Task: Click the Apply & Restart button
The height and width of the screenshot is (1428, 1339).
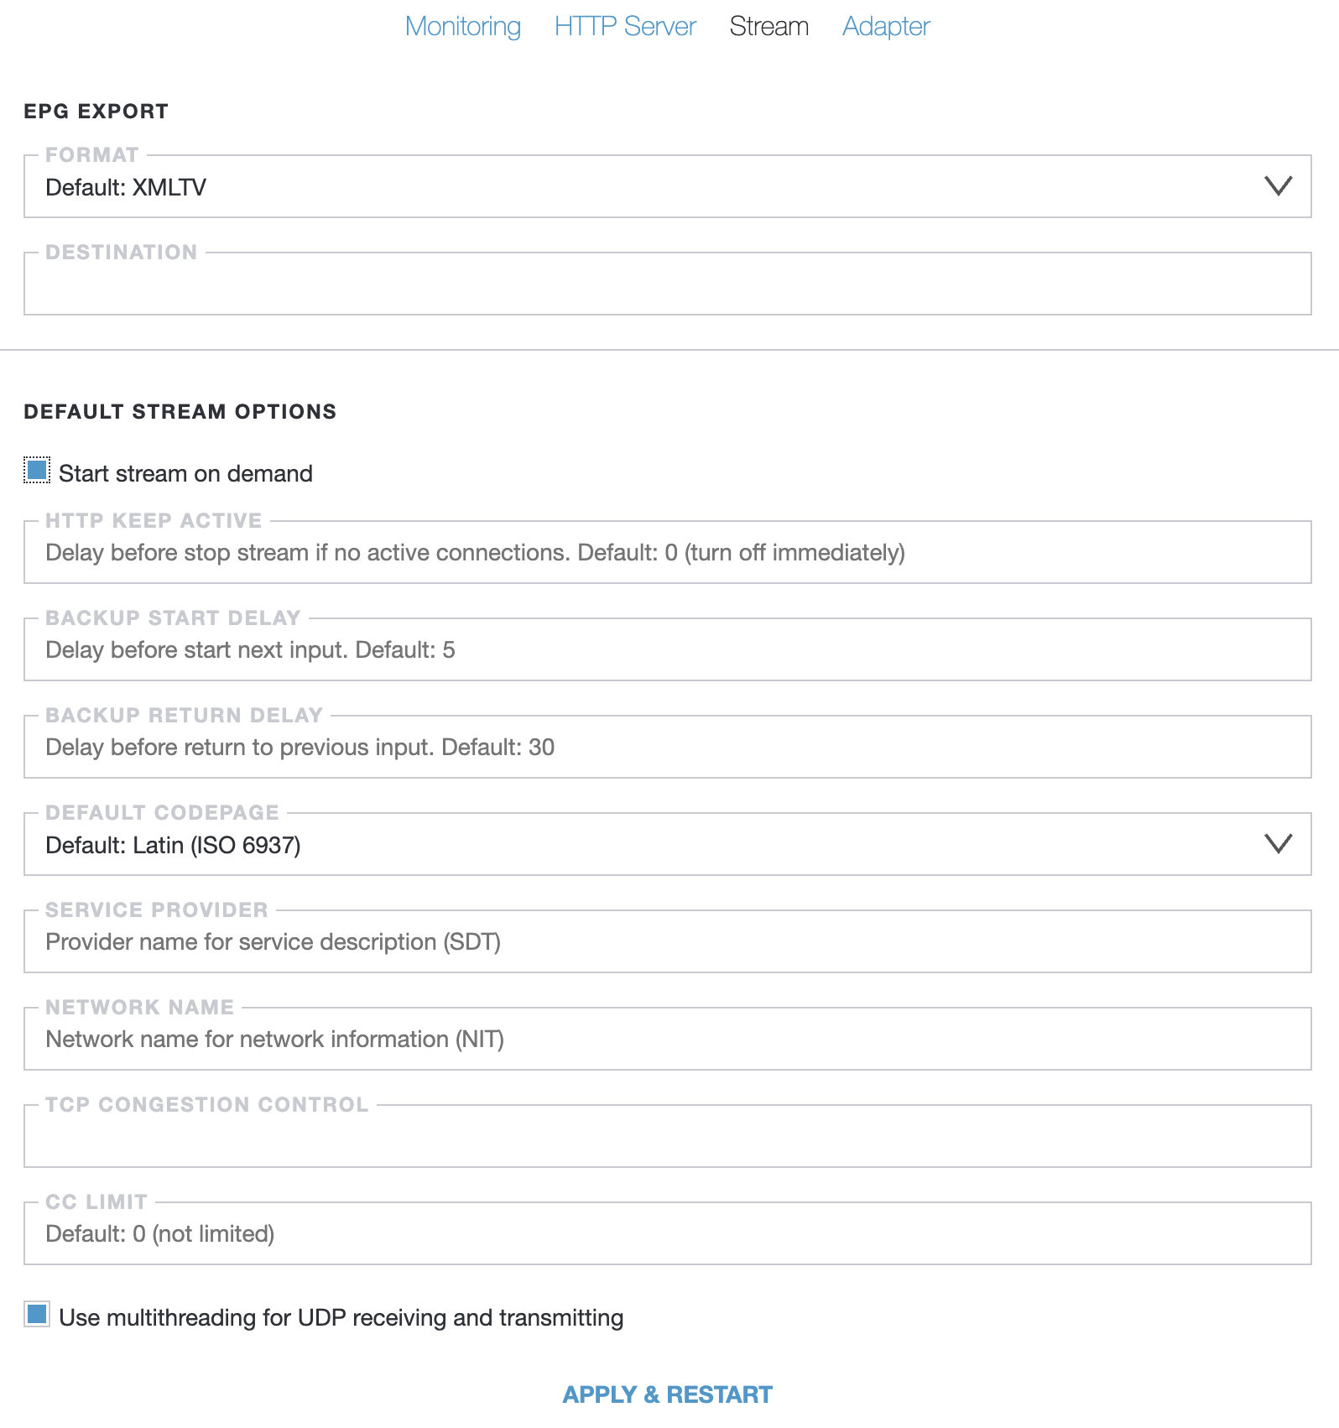Action: tap(667, 1394)
